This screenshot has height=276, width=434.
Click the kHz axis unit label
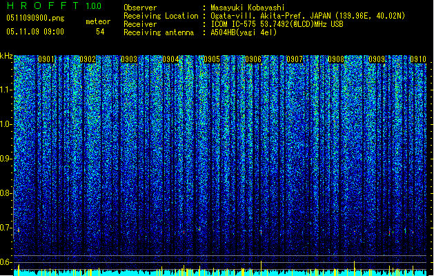pyautogui.click(x=6, y=55)
